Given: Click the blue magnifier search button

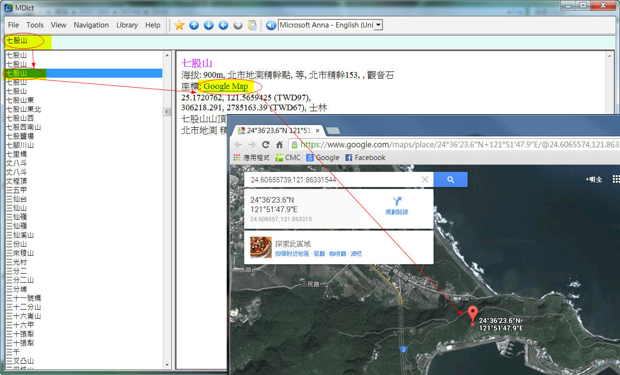Looking at the screenshot, I should tap(451, 179).
